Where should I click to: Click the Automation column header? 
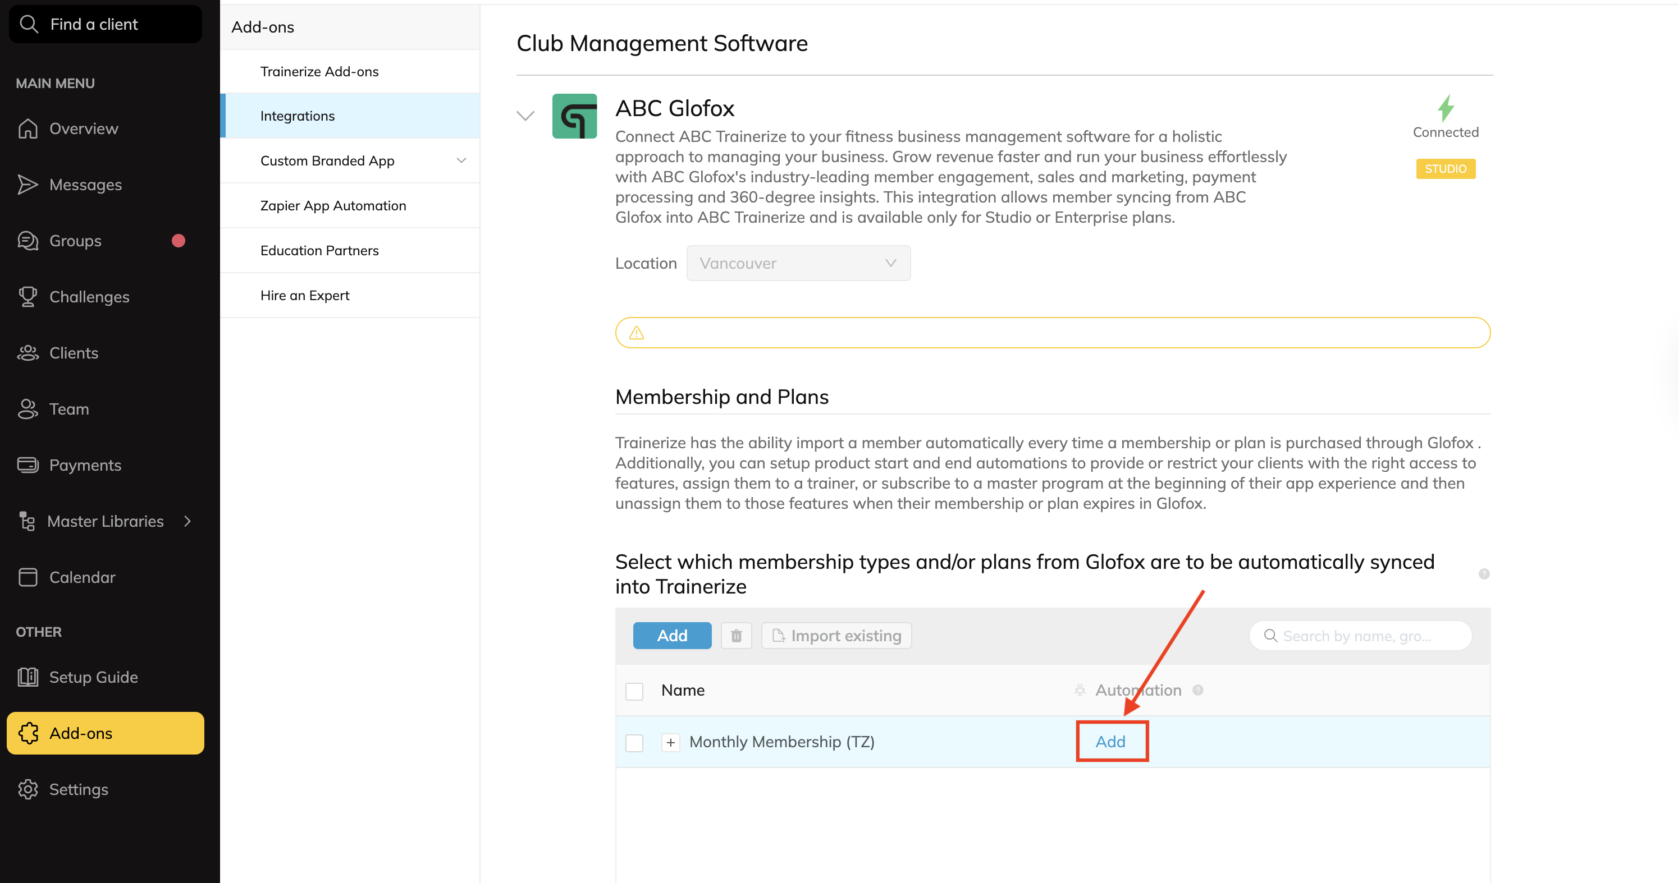[x=1139, y=690]
